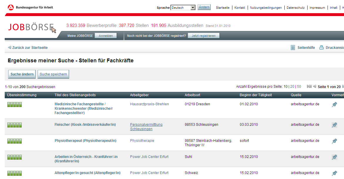Jump to first results page icon

309,87
